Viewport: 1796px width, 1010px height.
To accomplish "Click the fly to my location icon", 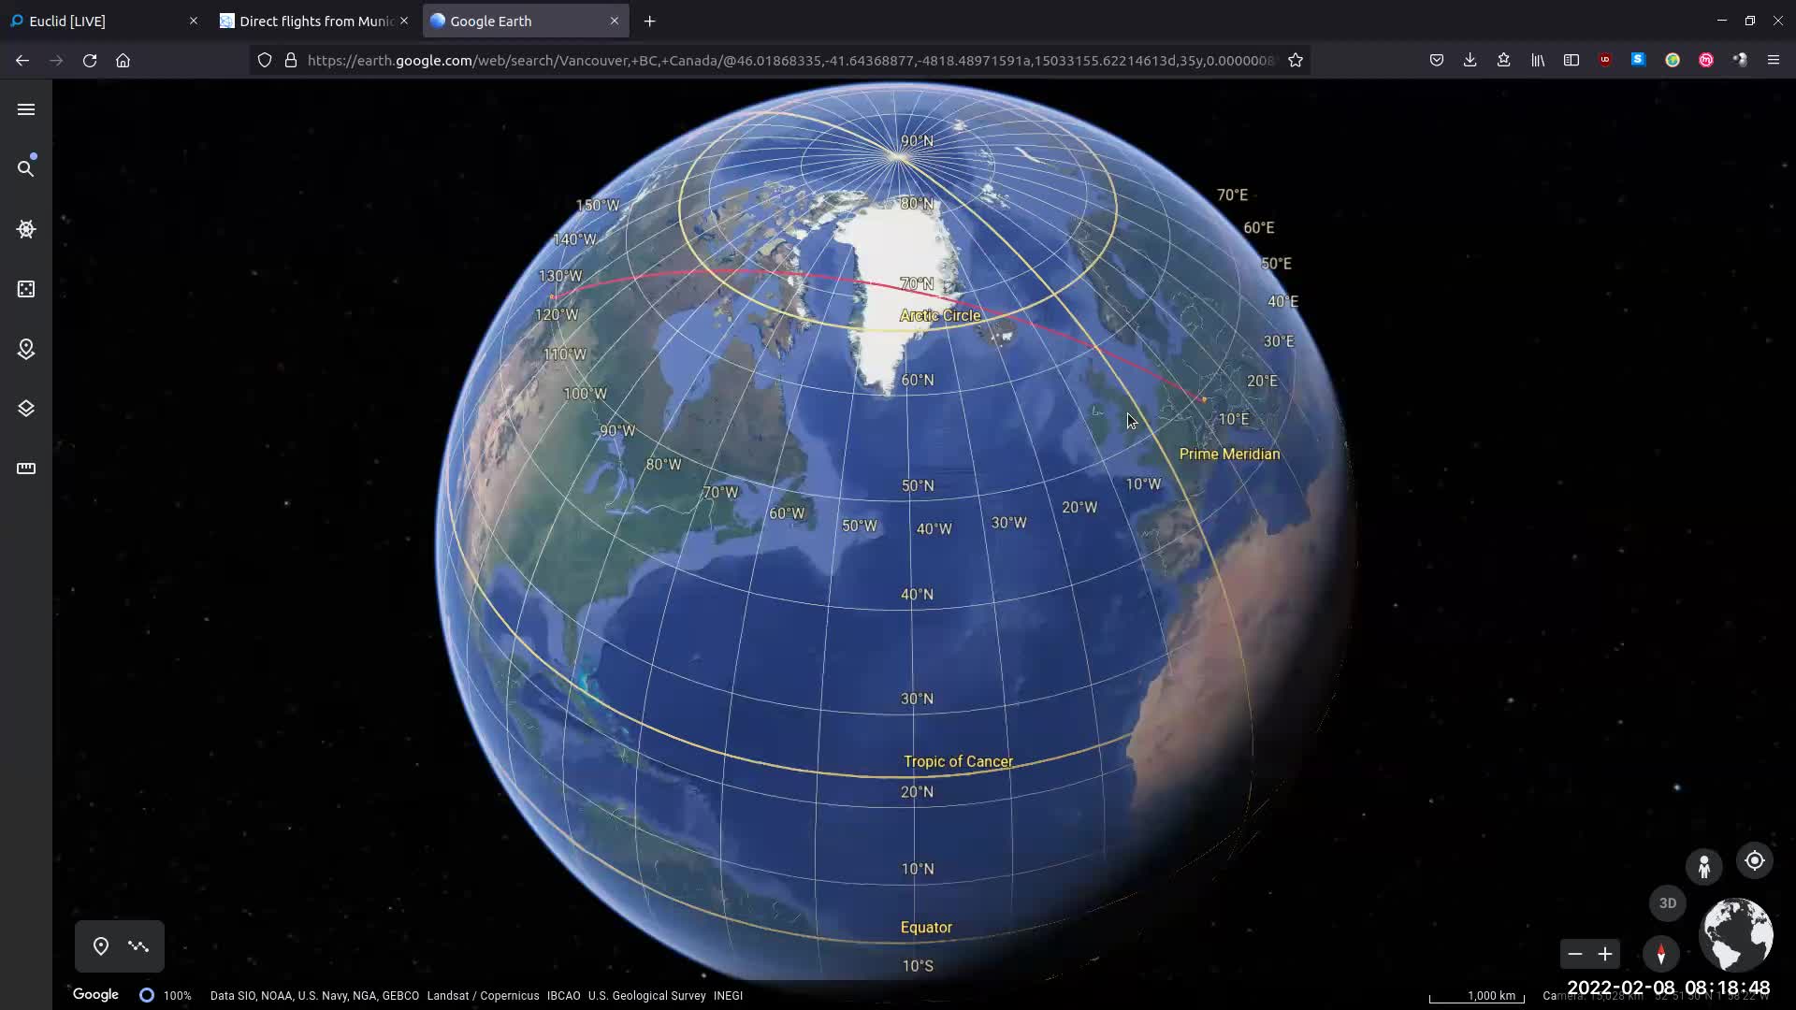I will pyautogui.click(x=1754, y=860).
